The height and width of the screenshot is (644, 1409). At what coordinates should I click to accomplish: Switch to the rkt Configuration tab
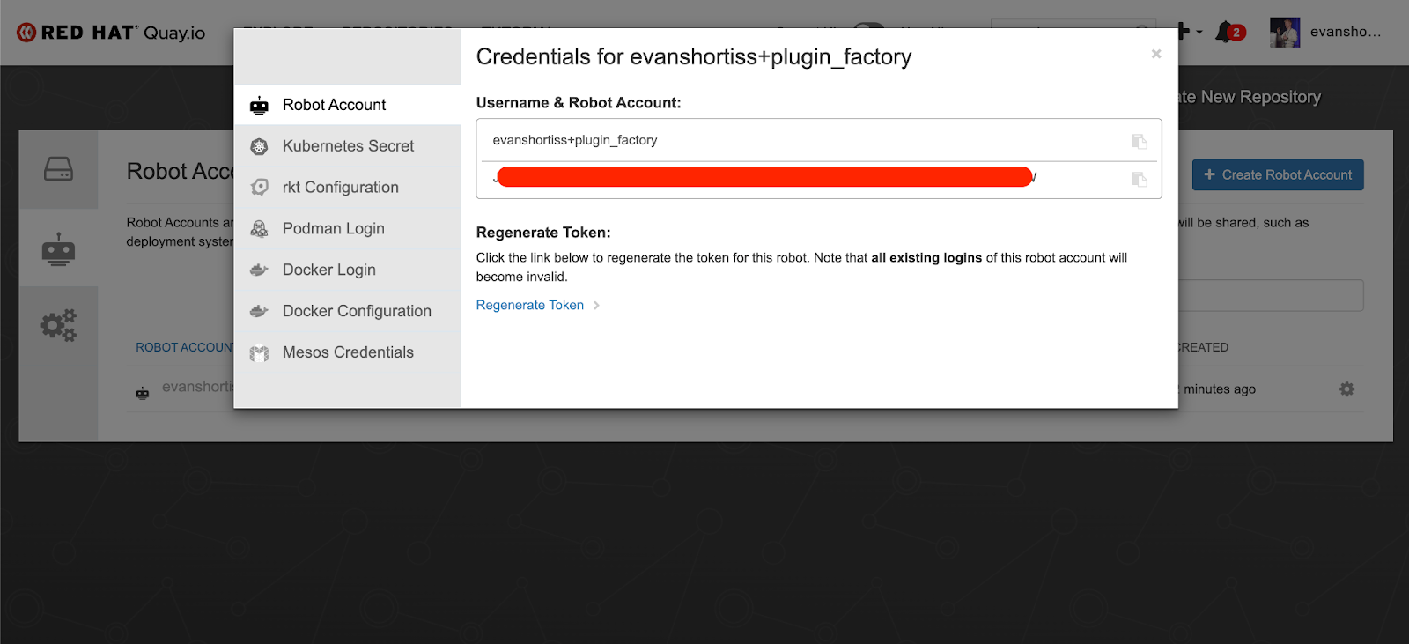click(340, 187)
